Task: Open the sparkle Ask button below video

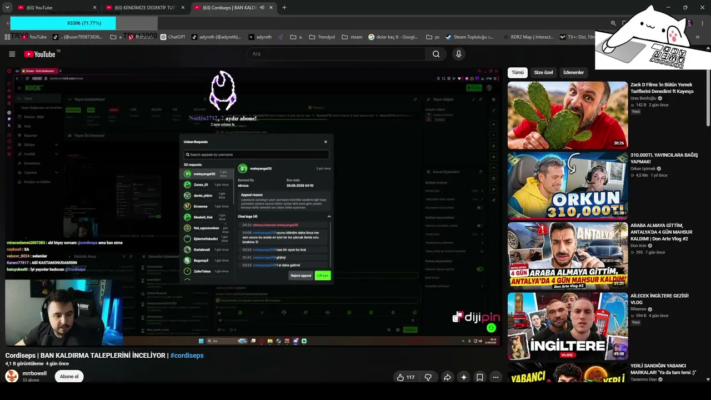Action: pos(464,377)
